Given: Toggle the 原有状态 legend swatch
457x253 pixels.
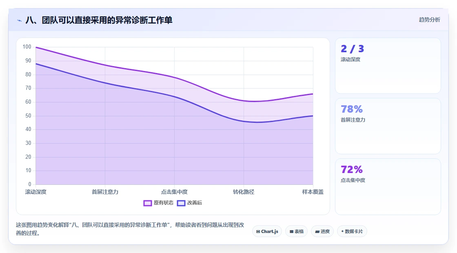Looking at the screenshot, I should click(x=147, y=203).
